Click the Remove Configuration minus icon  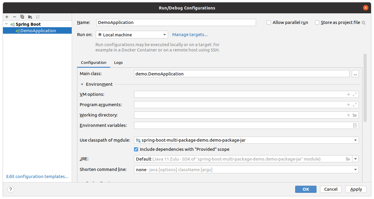click(x=15, y=17)
